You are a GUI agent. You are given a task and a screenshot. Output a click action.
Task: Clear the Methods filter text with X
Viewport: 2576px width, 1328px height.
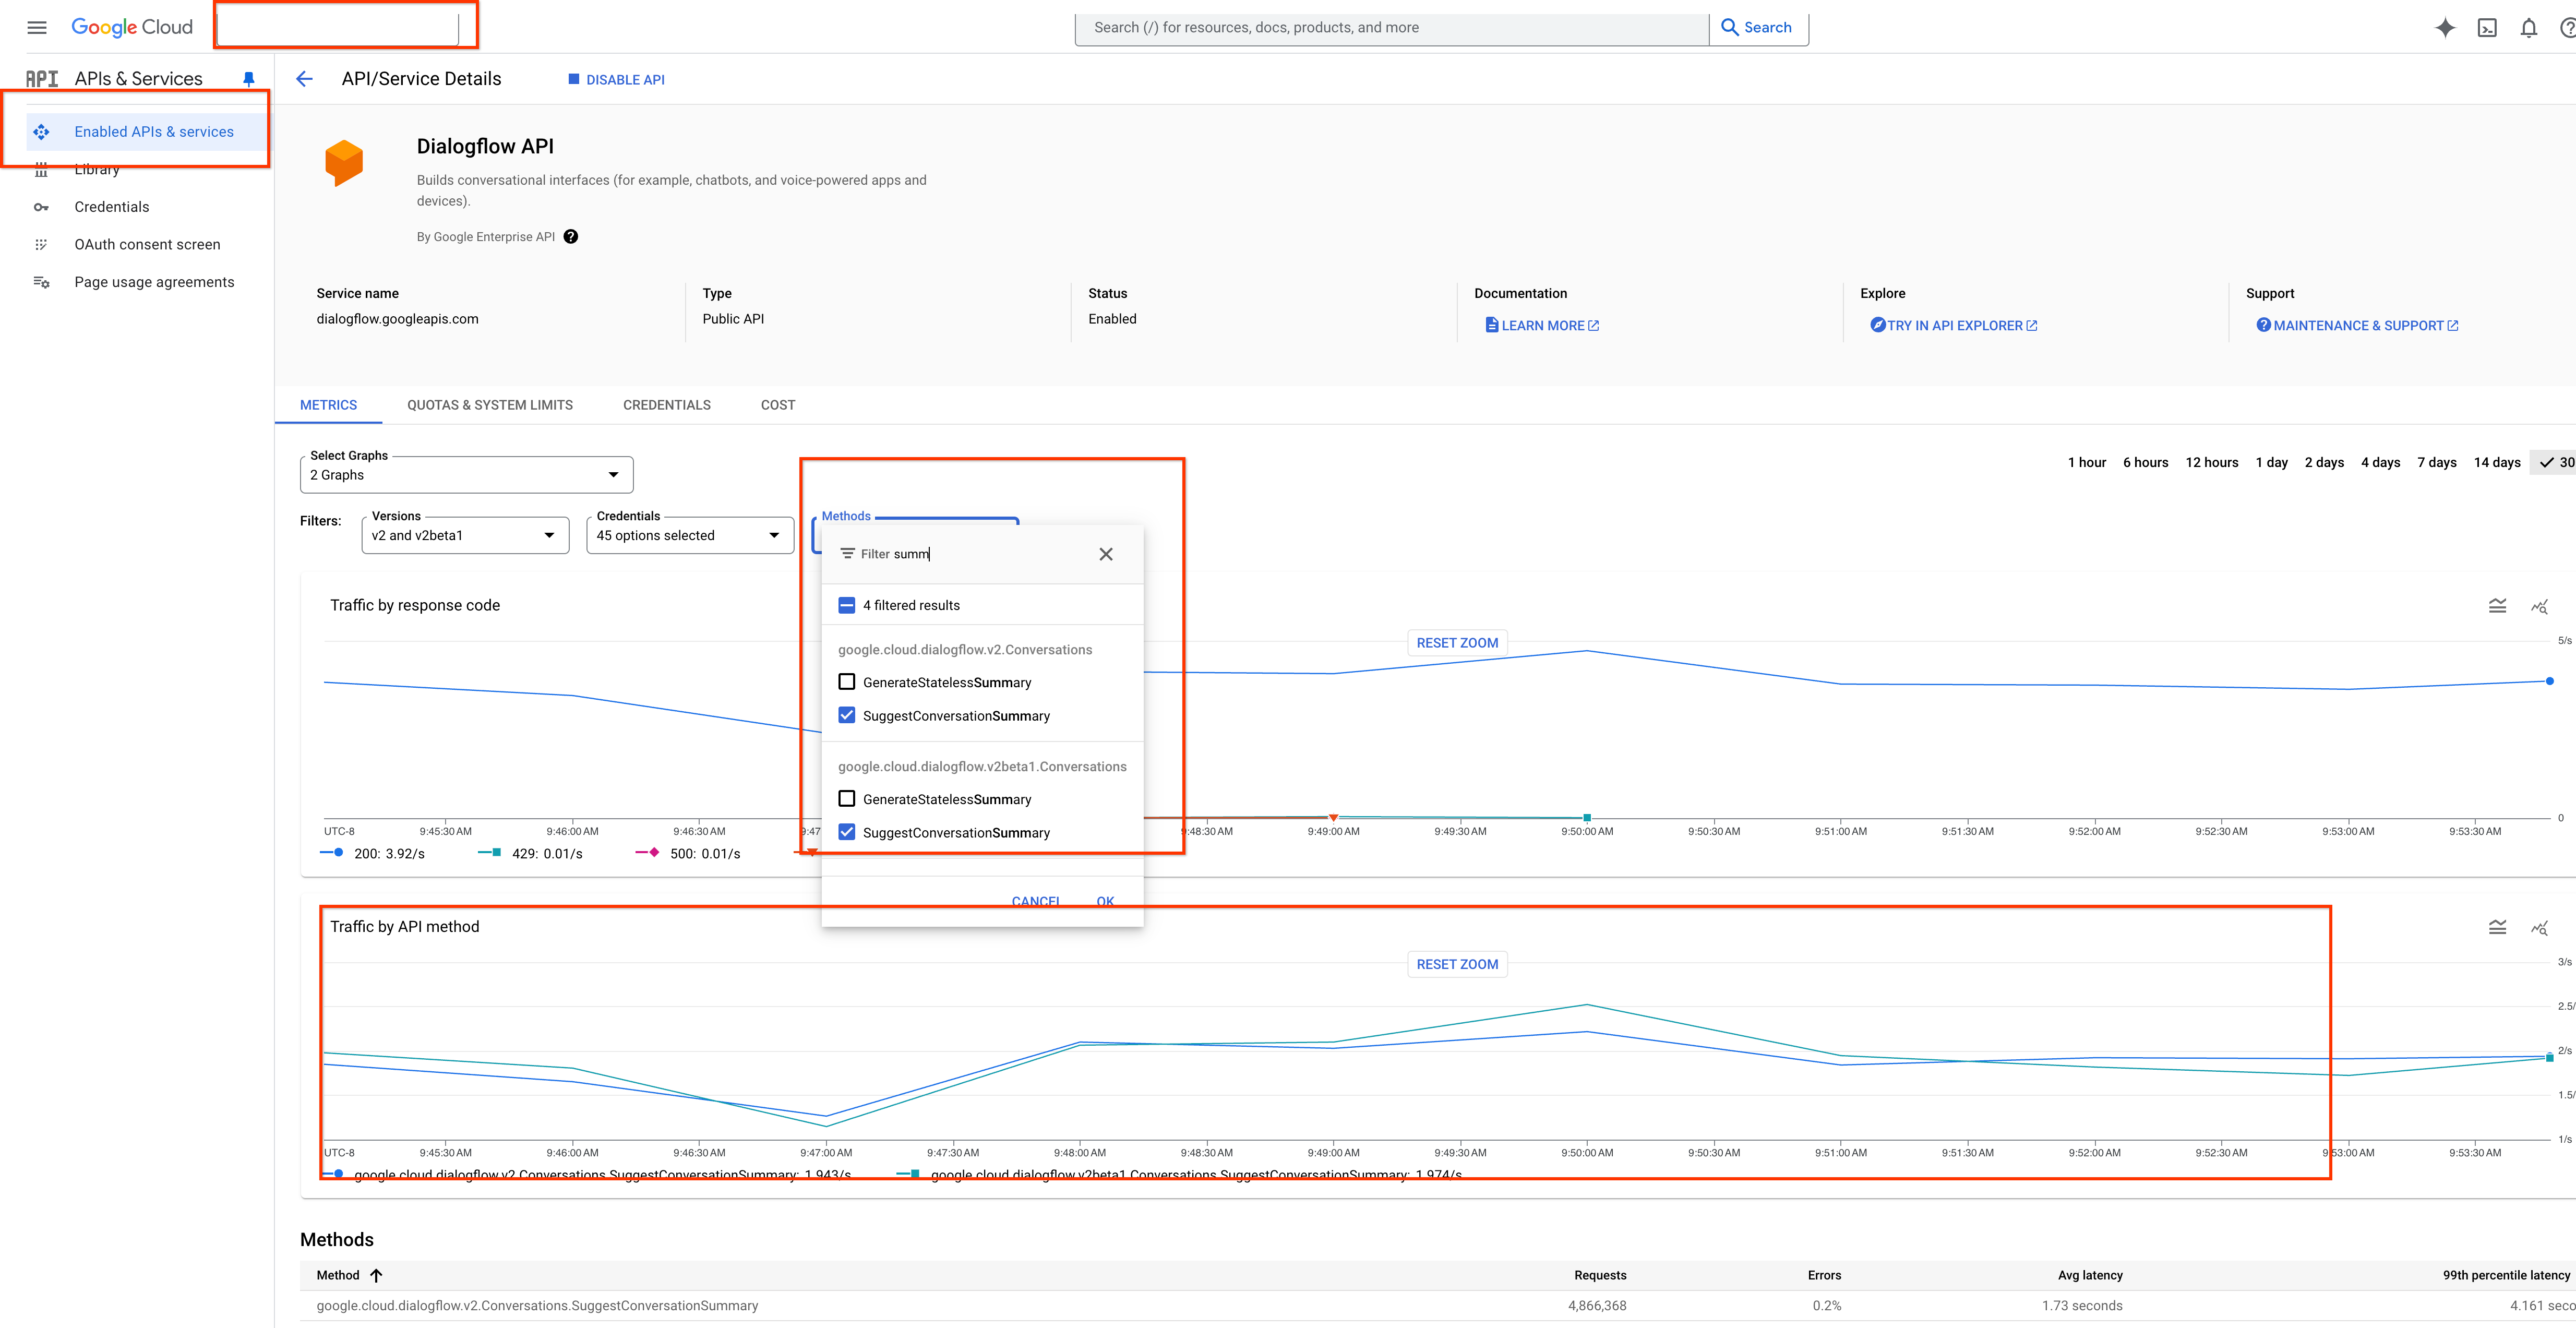point(1105,554)
